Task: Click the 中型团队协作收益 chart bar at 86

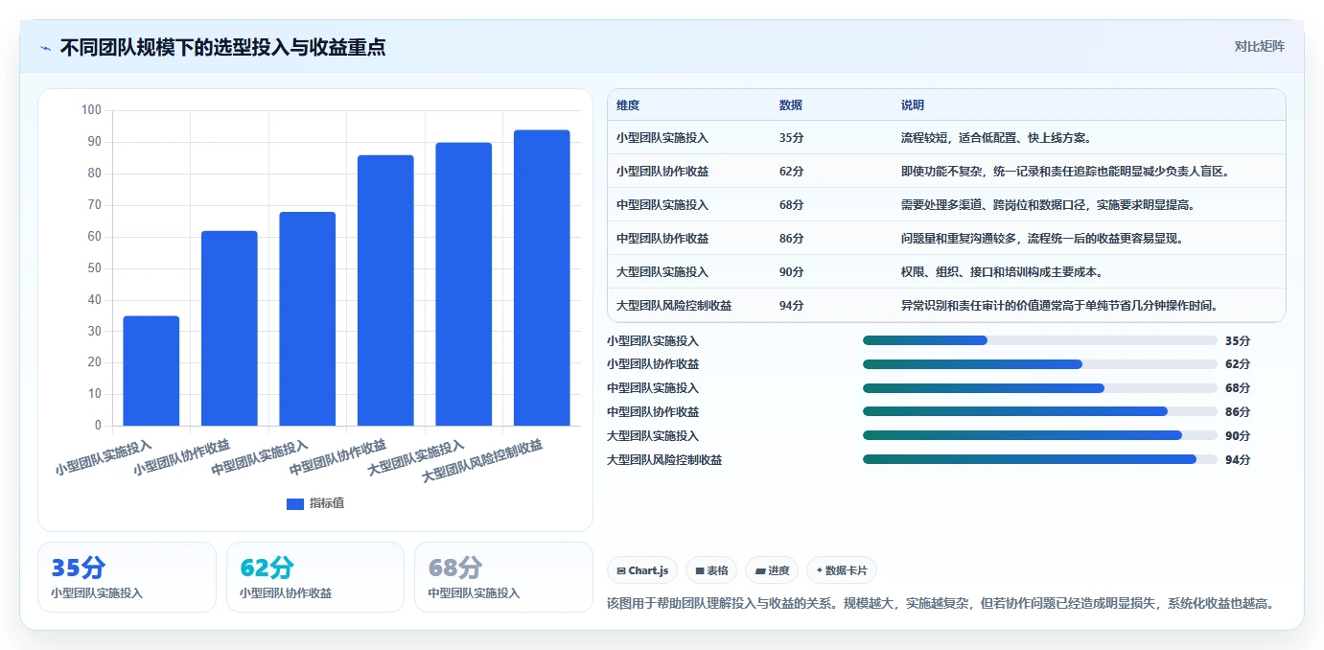Action: [x=385, y=290]
